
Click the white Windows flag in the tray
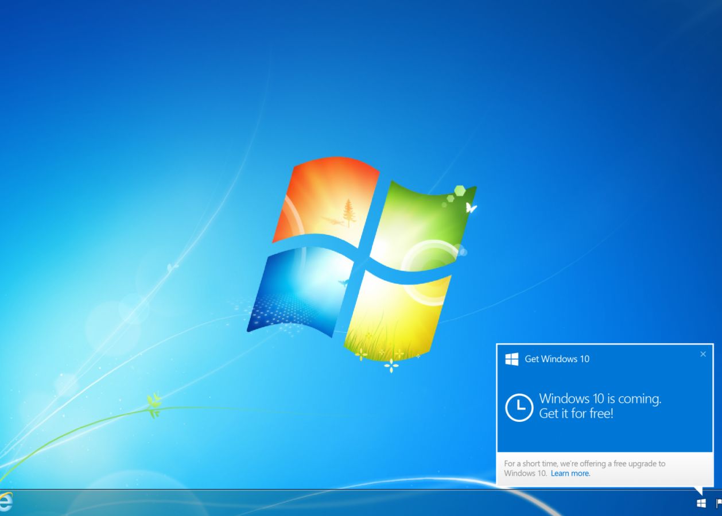pyautogui.click(x=700, y=502)
